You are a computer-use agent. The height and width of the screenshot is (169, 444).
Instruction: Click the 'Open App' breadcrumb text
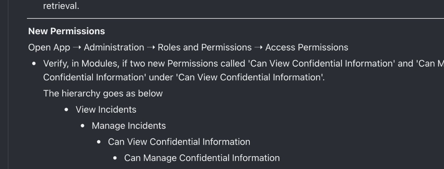(49, 47)
